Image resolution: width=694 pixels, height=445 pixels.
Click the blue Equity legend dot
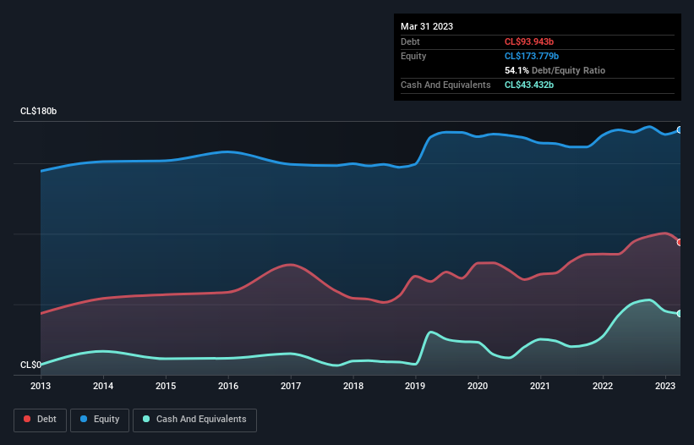[84, 419]
